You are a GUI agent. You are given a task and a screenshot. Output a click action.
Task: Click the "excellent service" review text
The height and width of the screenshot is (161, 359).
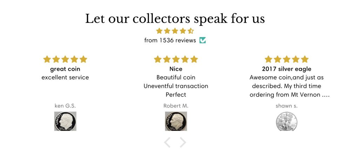coord(65,77)
